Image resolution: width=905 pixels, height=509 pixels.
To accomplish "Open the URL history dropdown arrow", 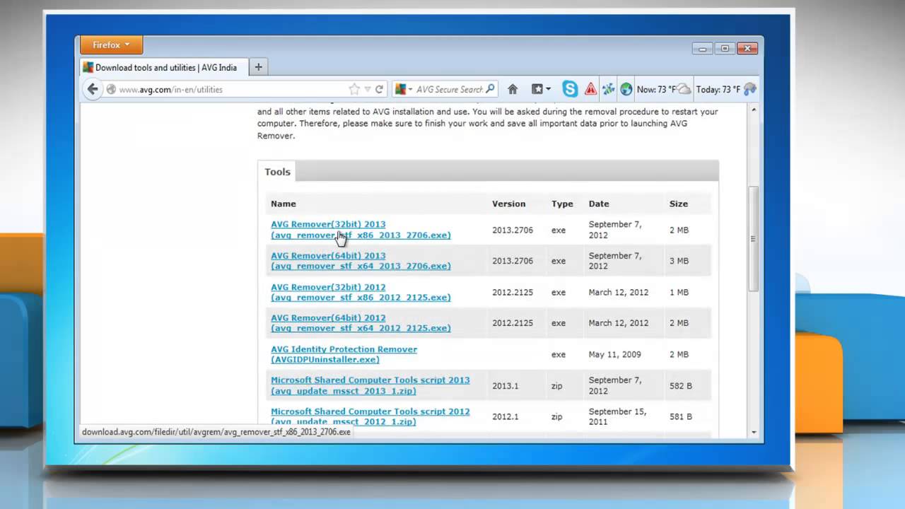I will 368,90.
